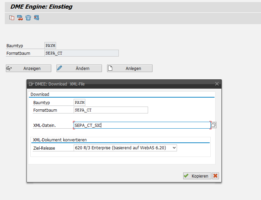
Task: Click the trash can delete icon
Action: (x=28, y=18)
